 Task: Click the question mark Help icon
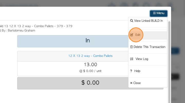pos(131,71)
